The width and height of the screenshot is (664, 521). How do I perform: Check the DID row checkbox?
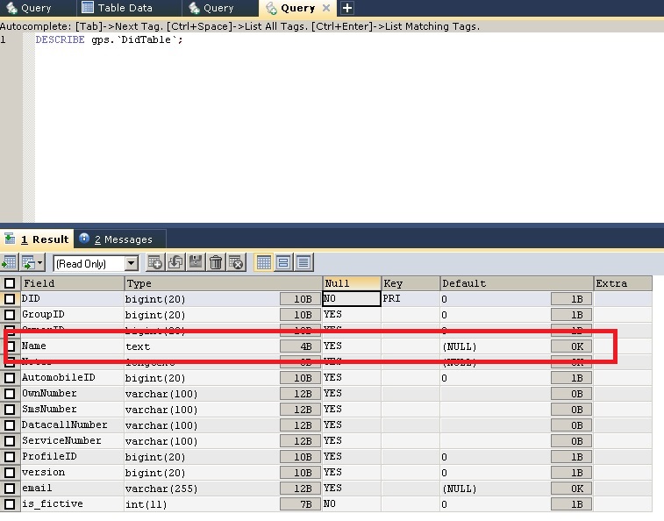pyautogui.click(x=10, y=299)
